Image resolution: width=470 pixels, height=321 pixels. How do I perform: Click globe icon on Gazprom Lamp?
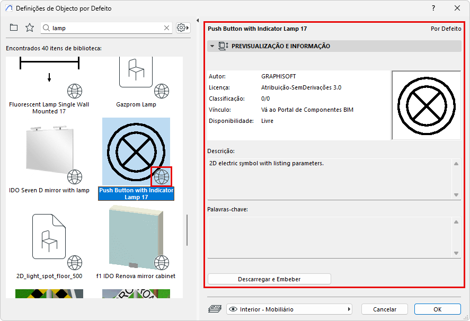pyautogui.click(x=162, y=91)
